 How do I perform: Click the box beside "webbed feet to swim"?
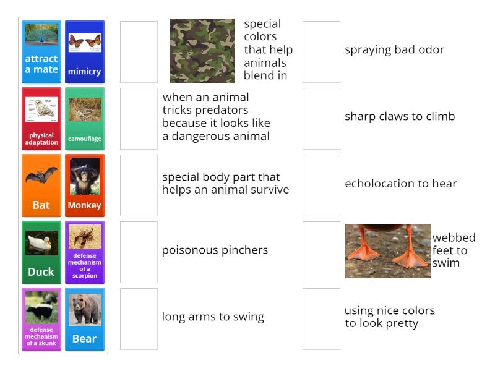[x=320, y=251]
